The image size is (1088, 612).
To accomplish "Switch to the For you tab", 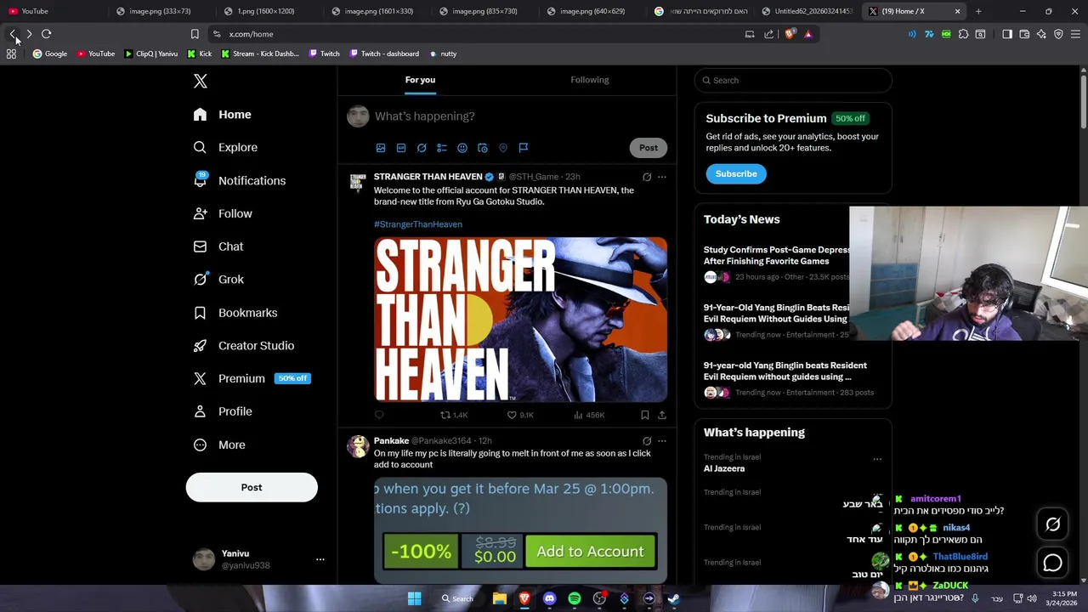I will [420, 80].
